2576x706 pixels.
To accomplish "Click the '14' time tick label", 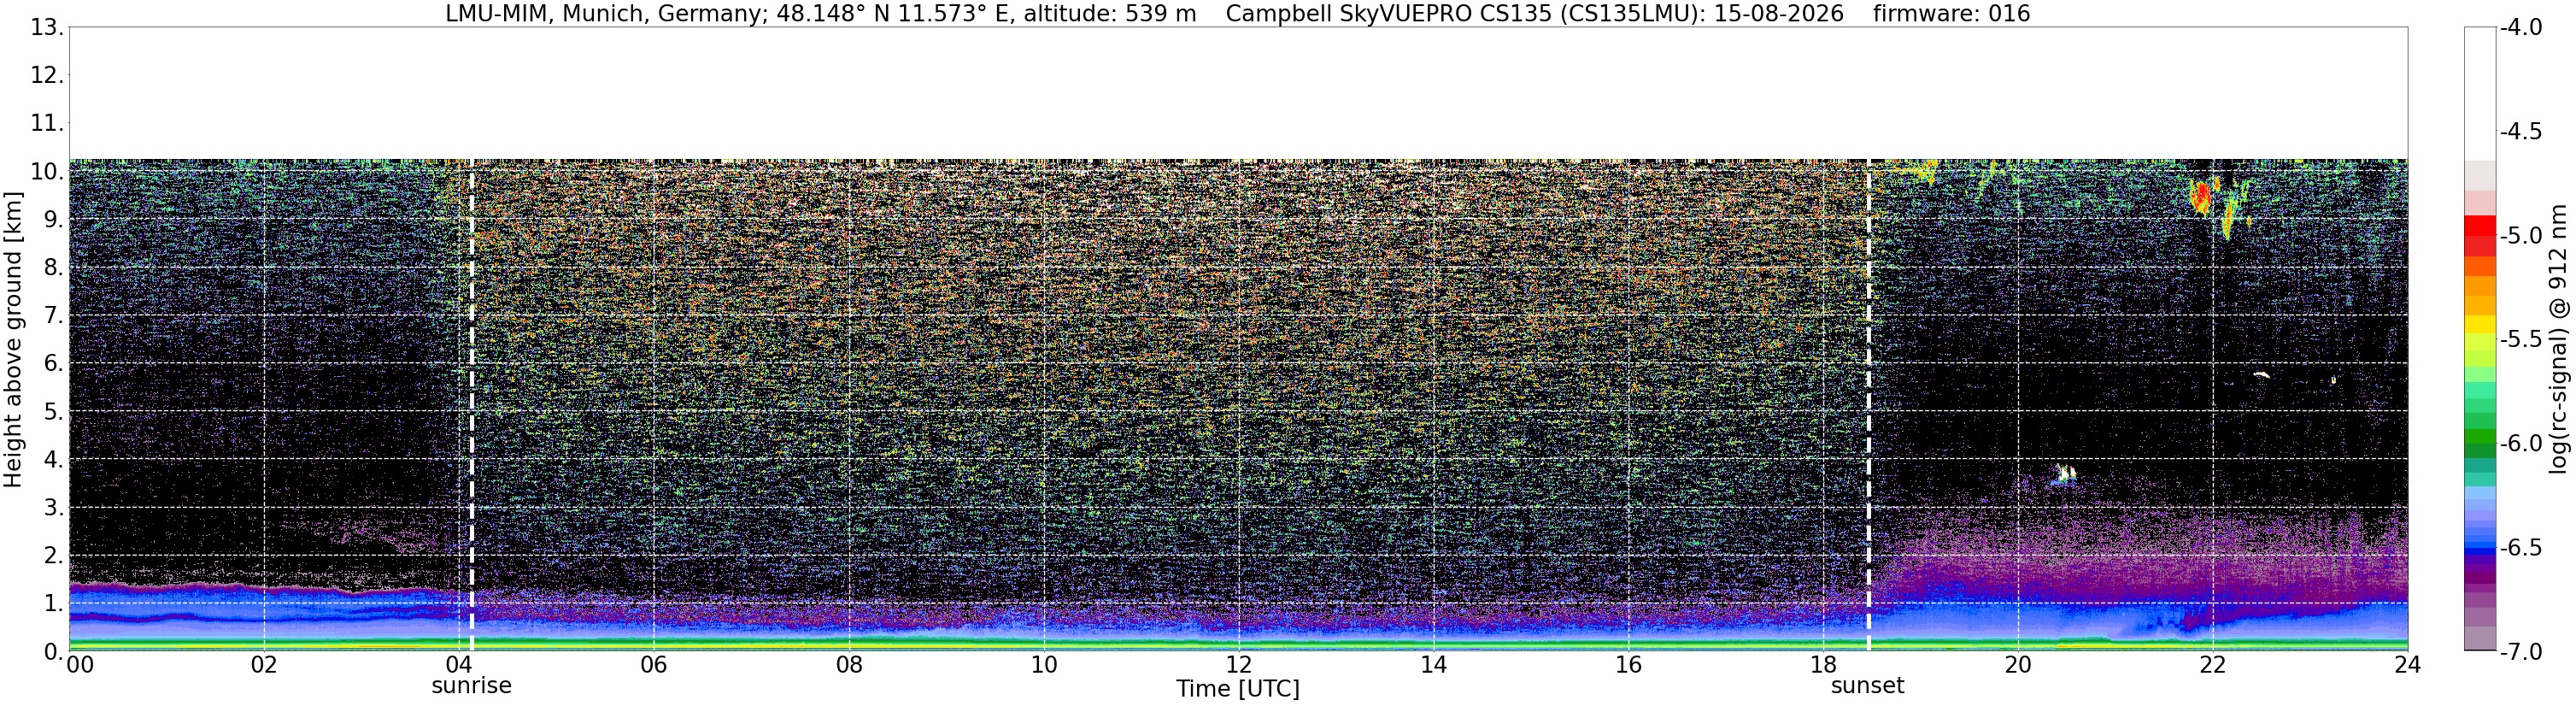I will 1434,665.
